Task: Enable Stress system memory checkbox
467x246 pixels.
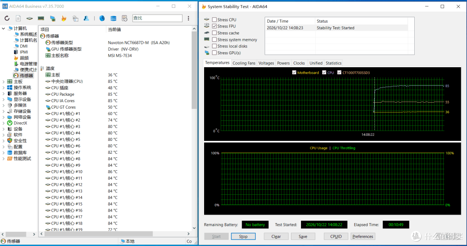Action: (214, 40)
